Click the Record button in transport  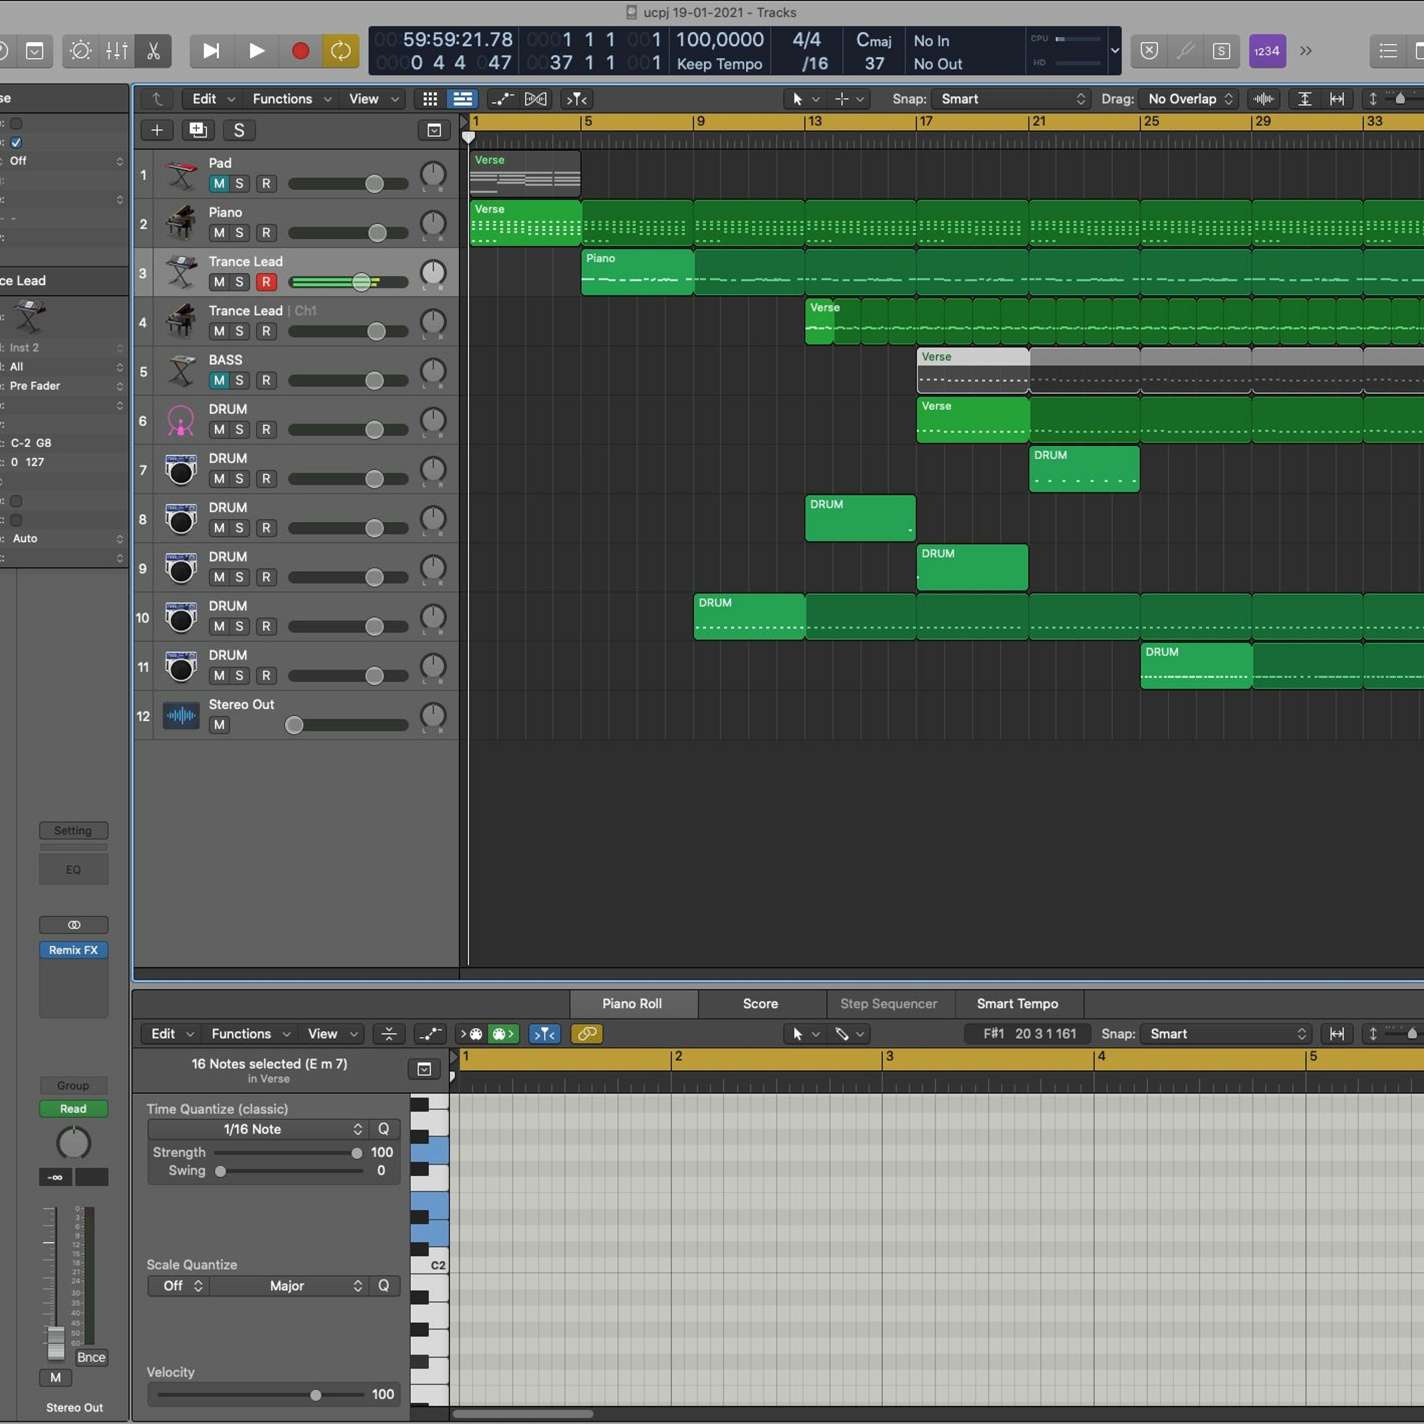click(300, 51)
